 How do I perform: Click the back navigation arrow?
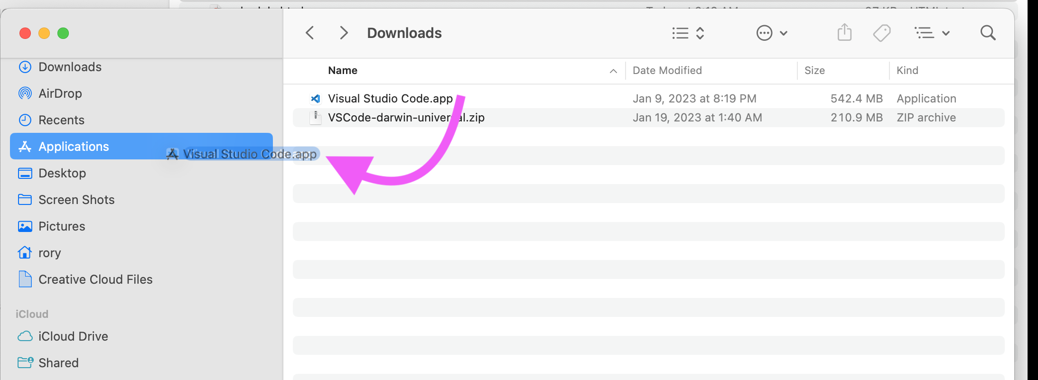310,33
